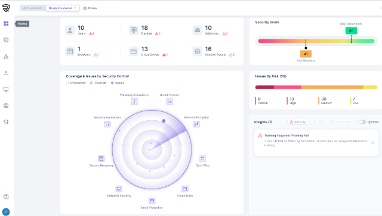Open the Users issues warning count
Image resolution: width=382 pixels, height=216 pixels.
[91, 34]
